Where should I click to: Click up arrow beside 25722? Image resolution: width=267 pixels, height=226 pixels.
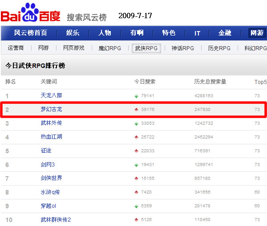136,137
